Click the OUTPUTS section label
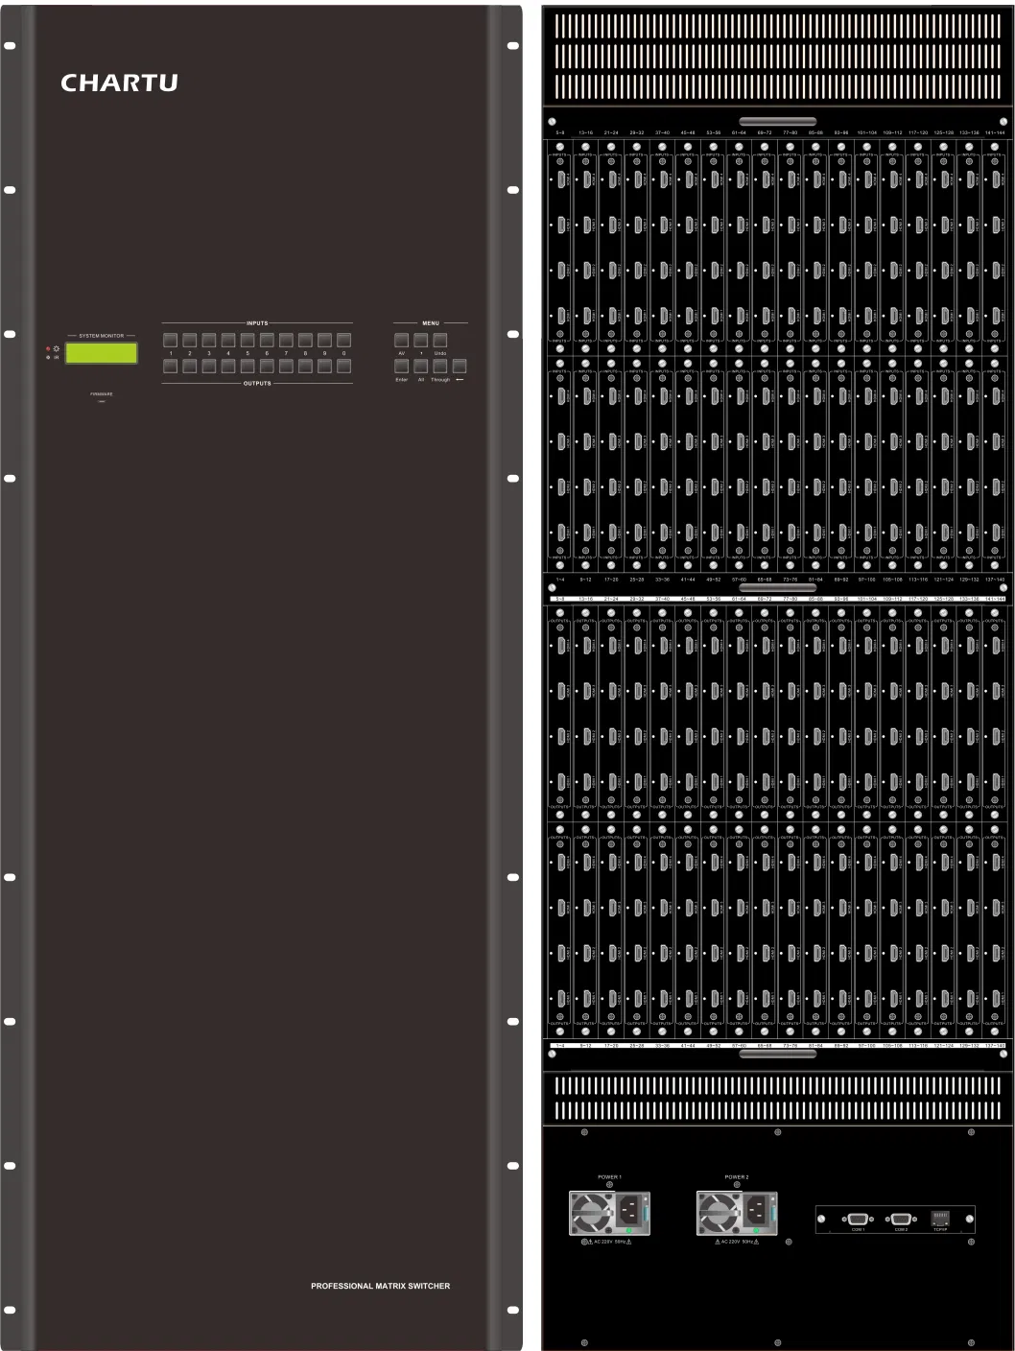This screenshot has width=1015, height=1351. (x=255, y=382)
